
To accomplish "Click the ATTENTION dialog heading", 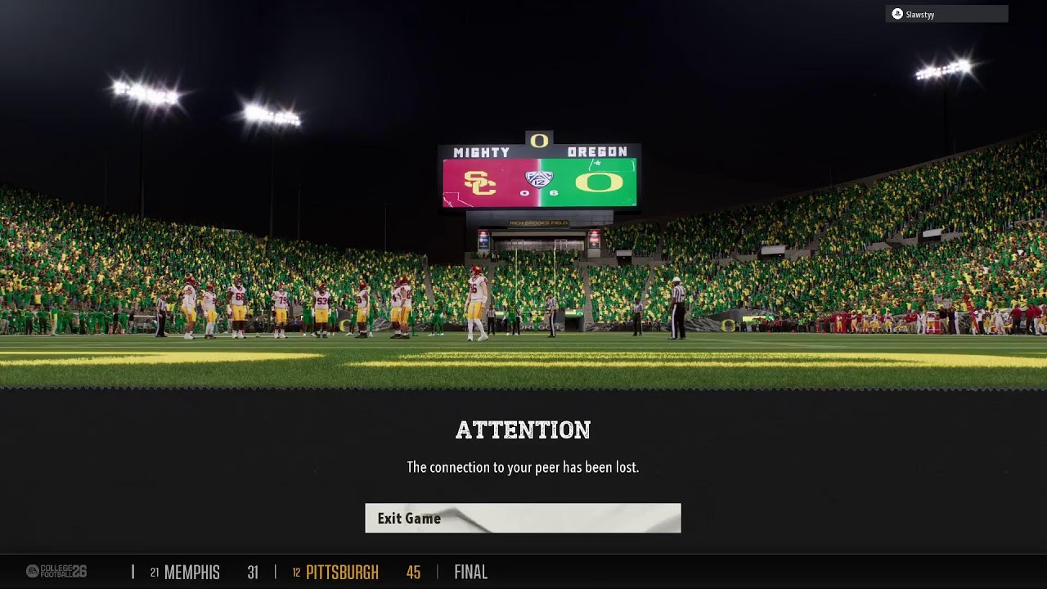I will (x=523, y=430).
